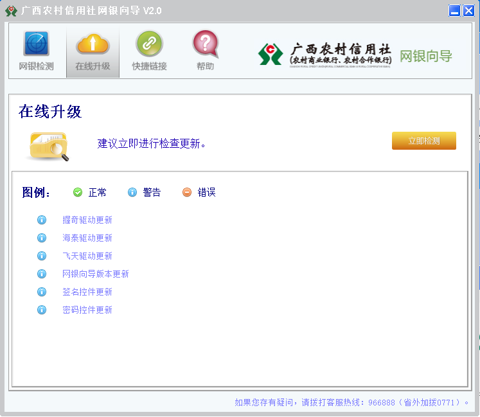Click the app icon in the title bar
Viewport: 480px width, 417px height.
(11, 11)
